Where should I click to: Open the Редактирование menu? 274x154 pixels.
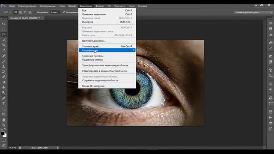tap(27, 6)
